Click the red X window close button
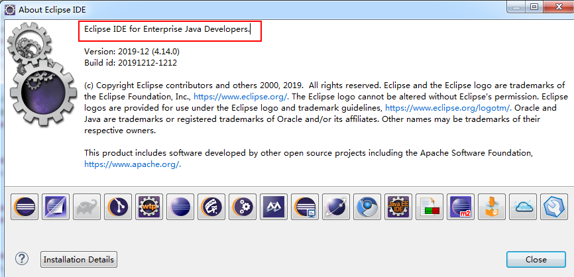Screen dimensions: 574x277 [559, 7]
